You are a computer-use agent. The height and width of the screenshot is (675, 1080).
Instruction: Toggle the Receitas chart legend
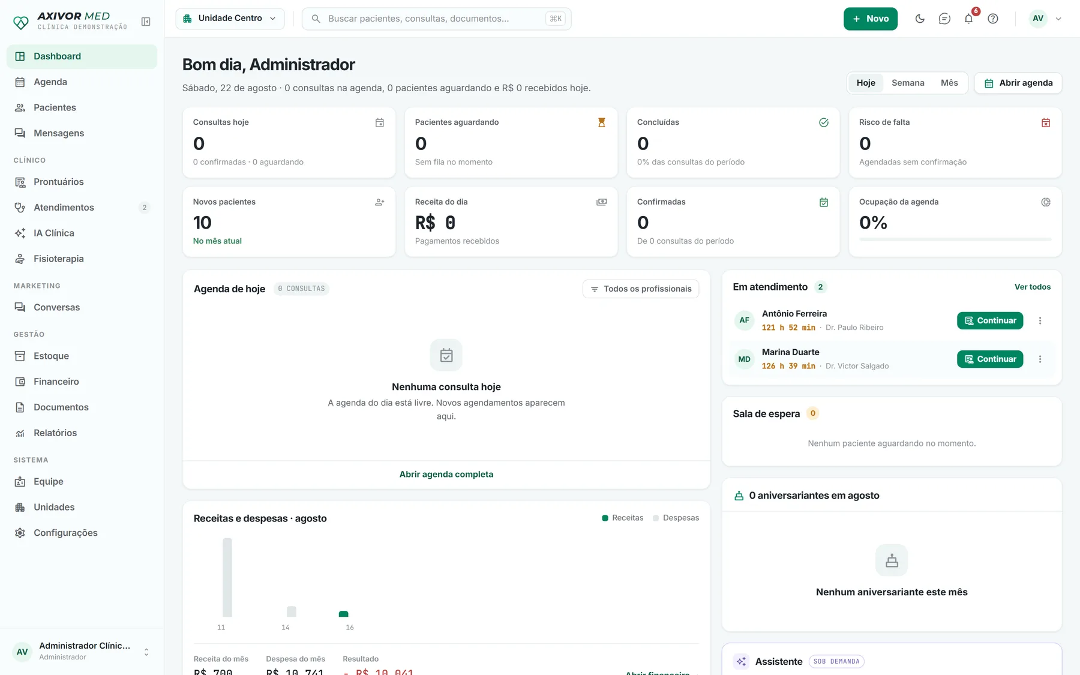(x=622, y=518)
